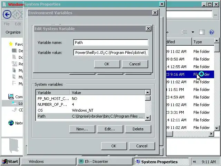The height and width of the screenshot is (166, 221).
Task: Select the File folder row dated 4:59 AM
Action: [190, 97]
